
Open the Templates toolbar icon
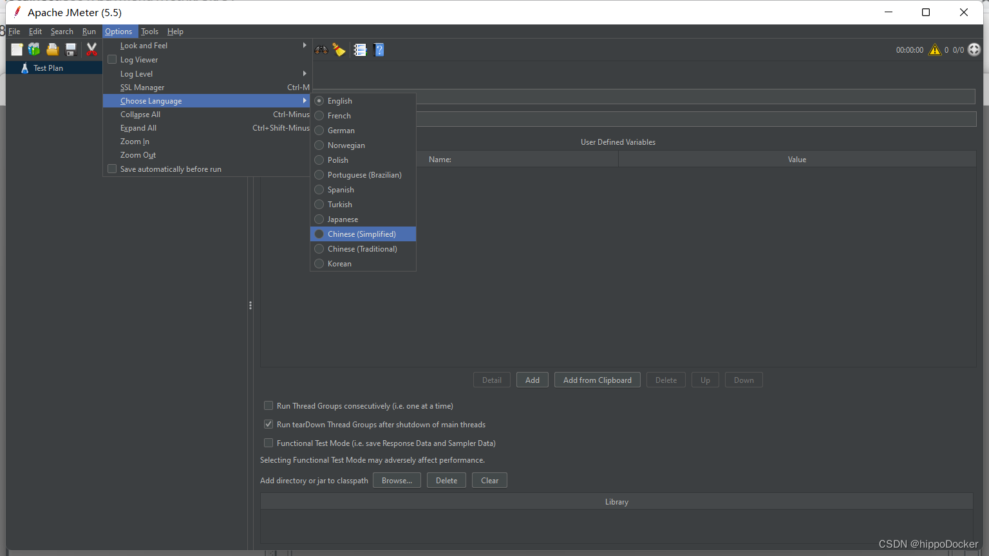pos(34,50)
